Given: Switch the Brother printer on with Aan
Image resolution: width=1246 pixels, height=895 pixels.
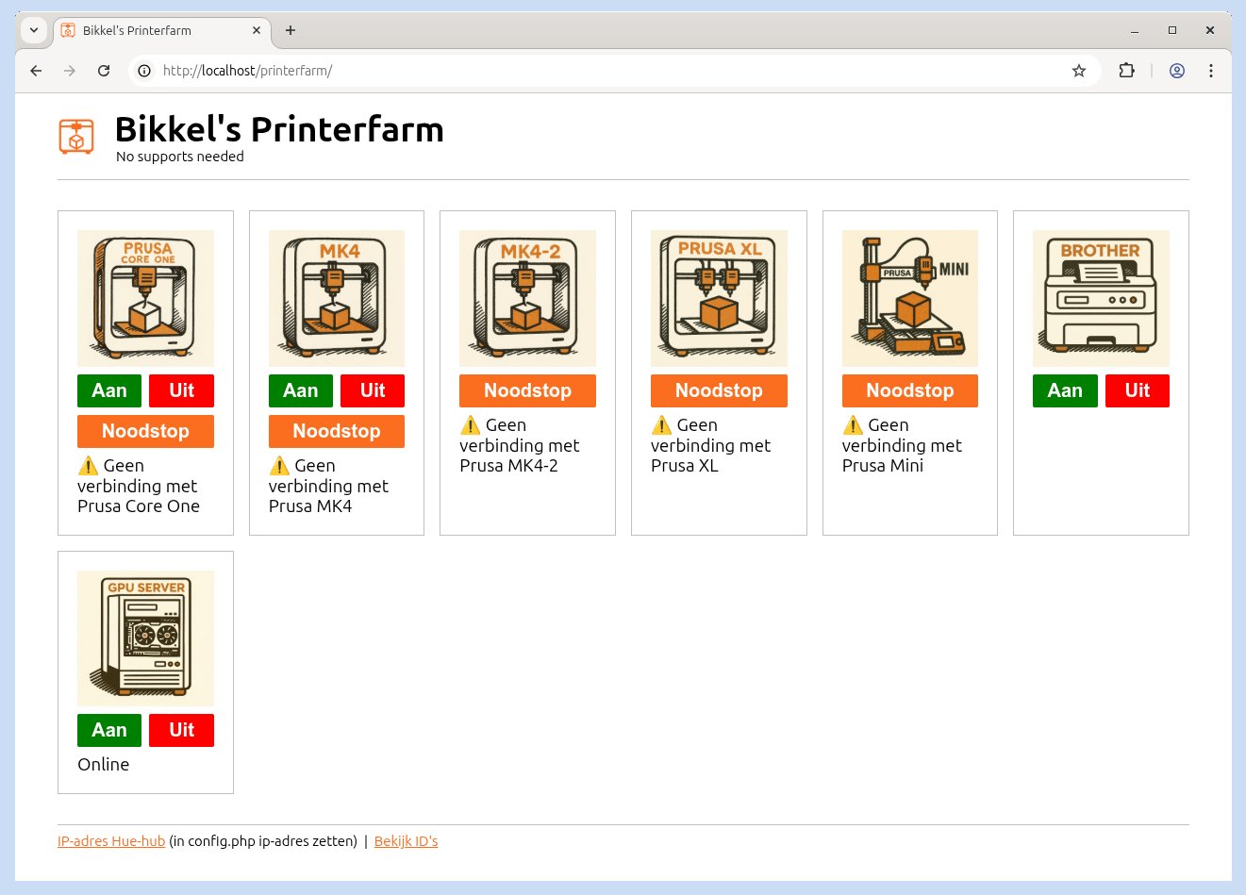Looking at the screenshot, I should tap(1065, 390).
